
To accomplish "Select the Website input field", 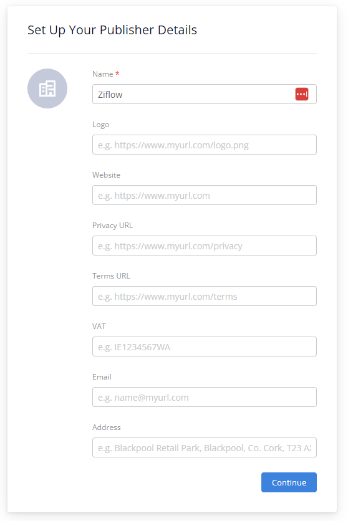I will coord(205,195).
